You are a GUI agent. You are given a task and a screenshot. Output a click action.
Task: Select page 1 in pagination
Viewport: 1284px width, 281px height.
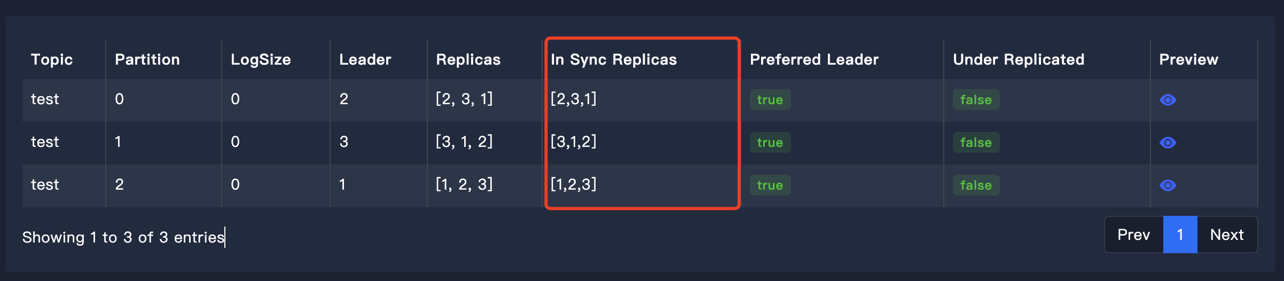(x=1180, y=235)
